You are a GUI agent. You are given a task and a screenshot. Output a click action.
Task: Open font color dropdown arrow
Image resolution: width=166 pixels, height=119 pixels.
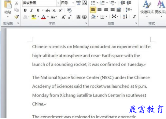[48, 17]
